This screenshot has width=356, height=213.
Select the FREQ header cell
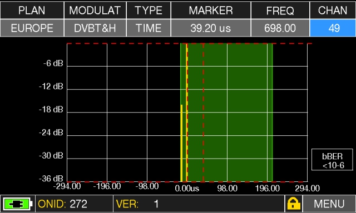(x=280, y=11)
